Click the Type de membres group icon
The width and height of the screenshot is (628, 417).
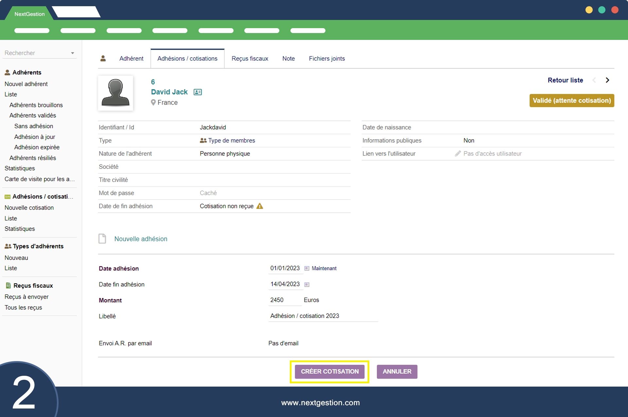203,141
